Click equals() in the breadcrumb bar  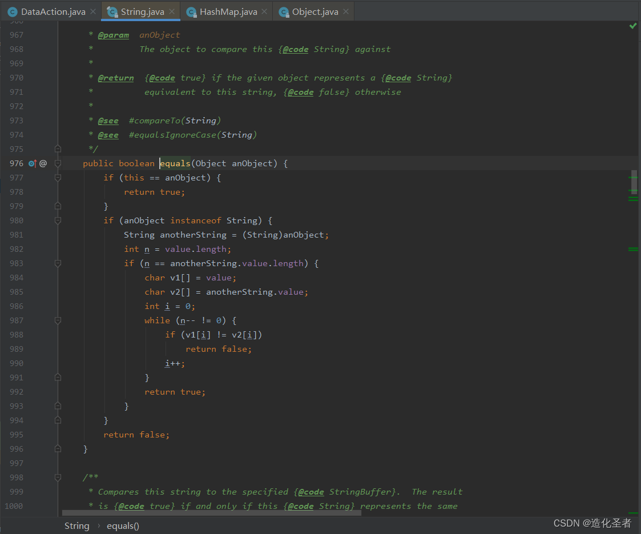coord(123,526)
